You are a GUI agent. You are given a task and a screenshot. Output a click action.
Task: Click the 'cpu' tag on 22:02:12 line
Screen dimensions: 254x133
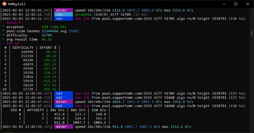point(64,15)
